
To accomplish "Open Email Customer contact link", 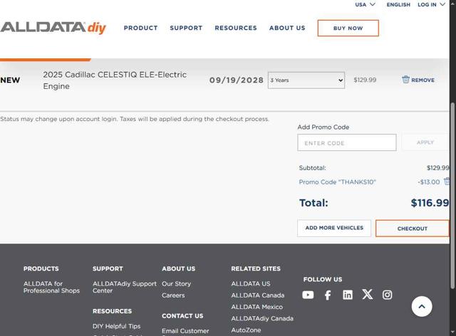I will (185, 331).
